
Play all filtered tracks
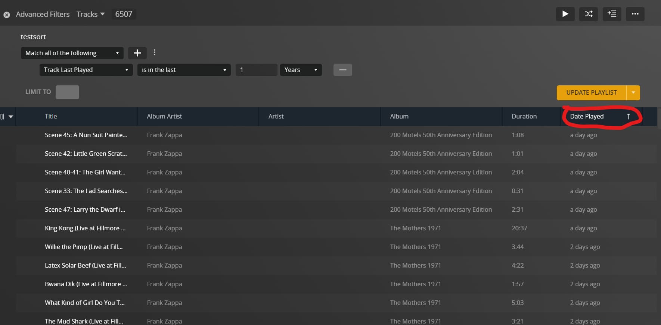point(565,14)
